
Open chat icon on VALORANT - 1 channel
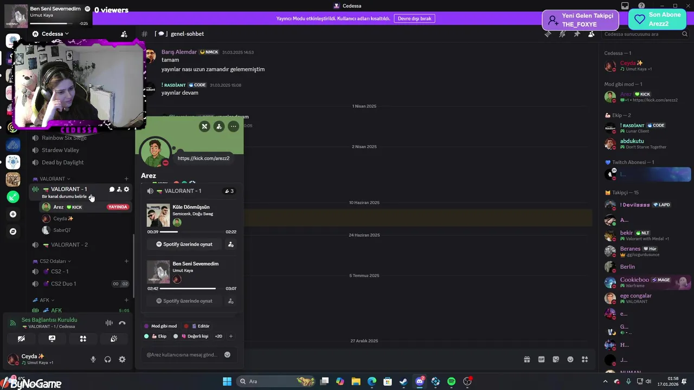click(x=112, y=189)
